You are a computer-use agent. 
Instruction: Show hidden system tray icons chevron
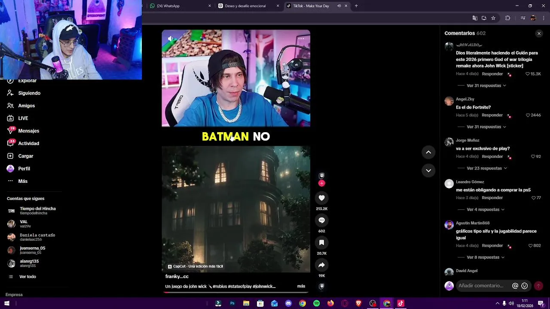(497, 303)
